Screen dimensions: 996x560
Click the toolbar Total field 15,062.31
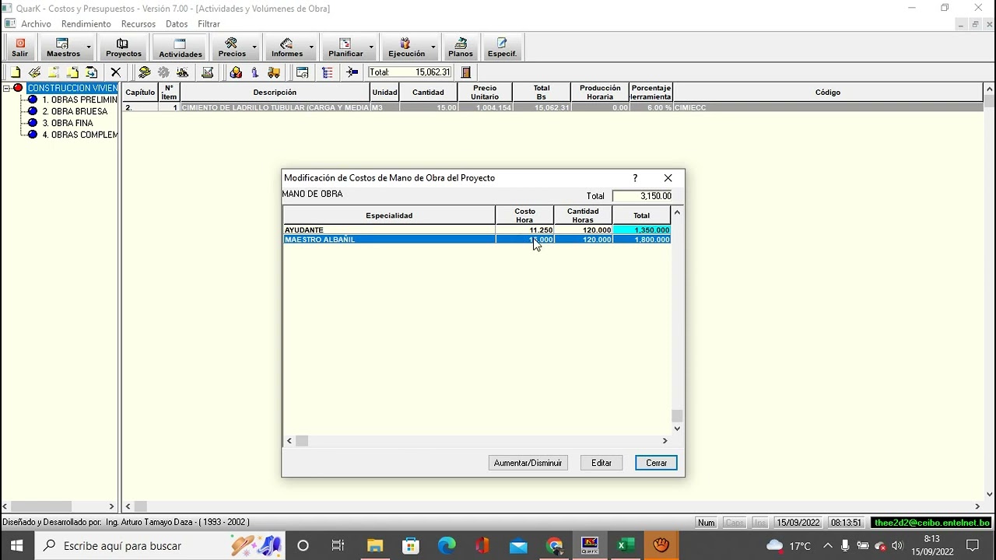point(410,72)
